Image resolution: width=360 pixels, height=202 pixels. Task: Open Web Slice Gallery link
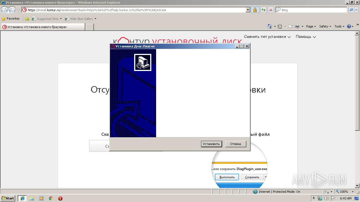click(x=79, y=19)
